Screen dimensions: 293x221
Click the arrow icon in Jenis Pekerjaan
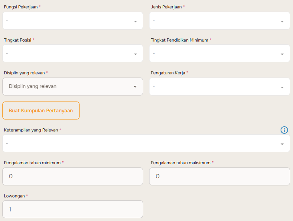tap(282, 21)
